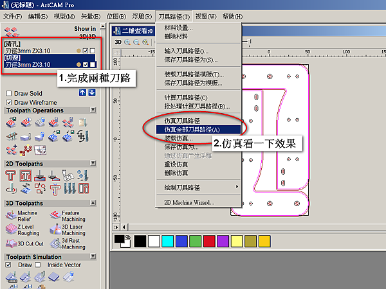This screenshot has height=289, width=386.
Task: Select the 清孔 toolpath entry
Action: [x=50, y=48]
